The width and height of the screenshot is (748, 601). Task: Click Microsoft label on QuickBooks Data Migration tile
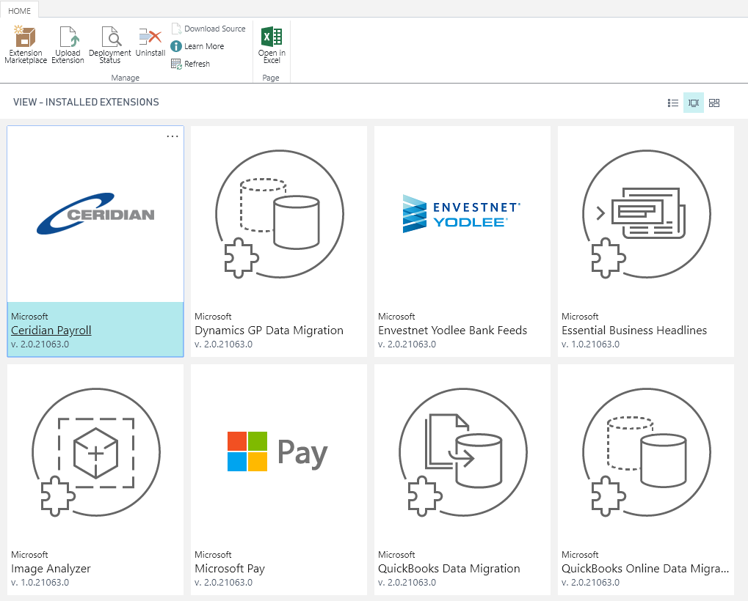click(397, 554)
